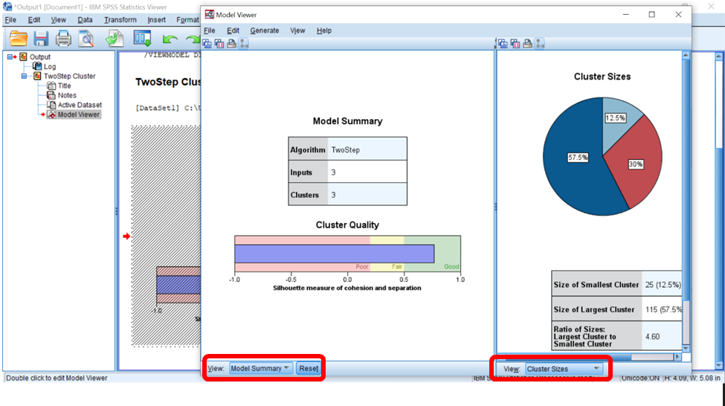Select Active Dataset in outline tree
This screenshot has height=406, width=725.
(x=80, y=105)
